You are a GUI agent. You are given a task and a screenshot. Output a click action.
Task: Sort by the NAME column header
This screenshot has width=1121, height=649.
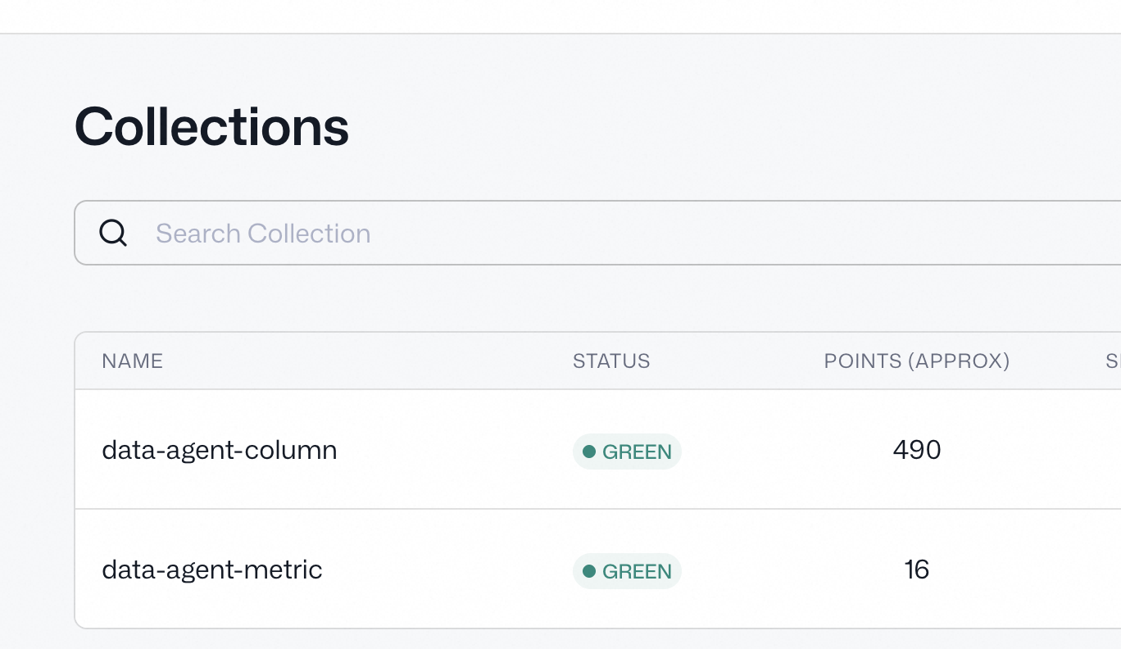click(x=133, y=361)
